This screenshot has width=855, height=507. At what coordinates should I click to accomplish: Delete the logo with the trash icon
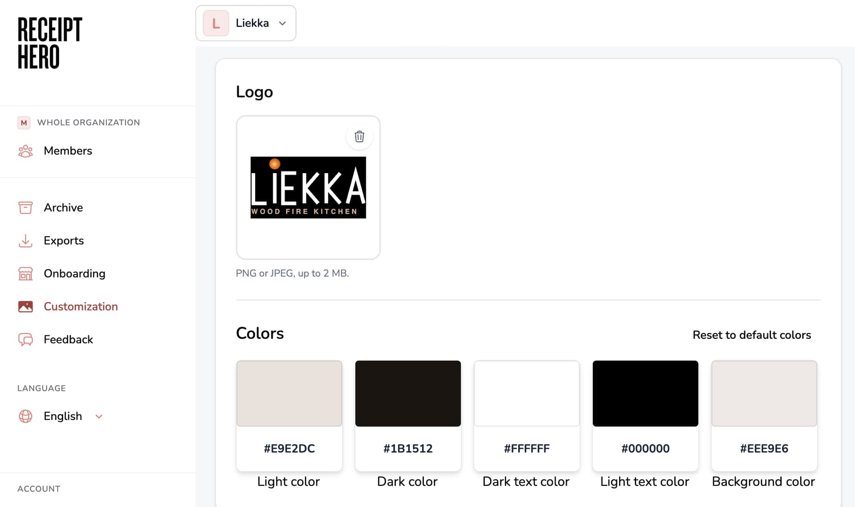[x=359, y=136]
